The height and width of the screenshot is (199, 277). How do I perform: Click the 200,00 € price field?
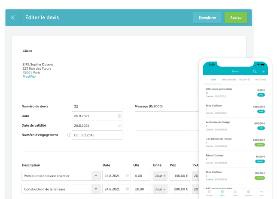tap(180, 189)
